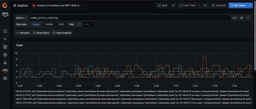The height and width of the screenshot is (109, 256).
Task: Zoom out time range with magnifier icon
Action: [x=205, y=5]
